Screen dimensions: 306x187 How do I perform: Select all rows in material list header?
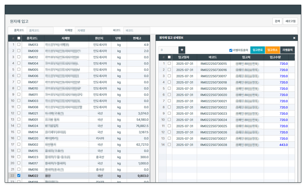point(19,38)
